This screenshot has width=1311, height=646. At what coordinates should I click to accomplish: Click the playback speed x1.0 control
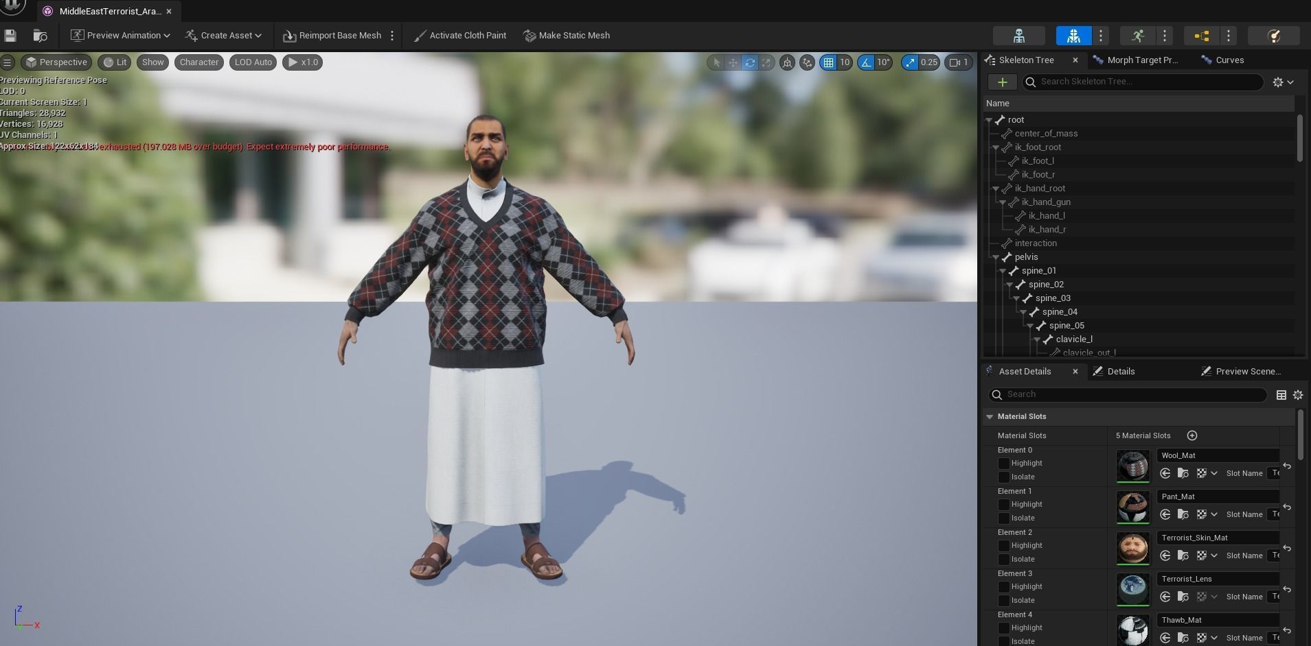[302, 62]
